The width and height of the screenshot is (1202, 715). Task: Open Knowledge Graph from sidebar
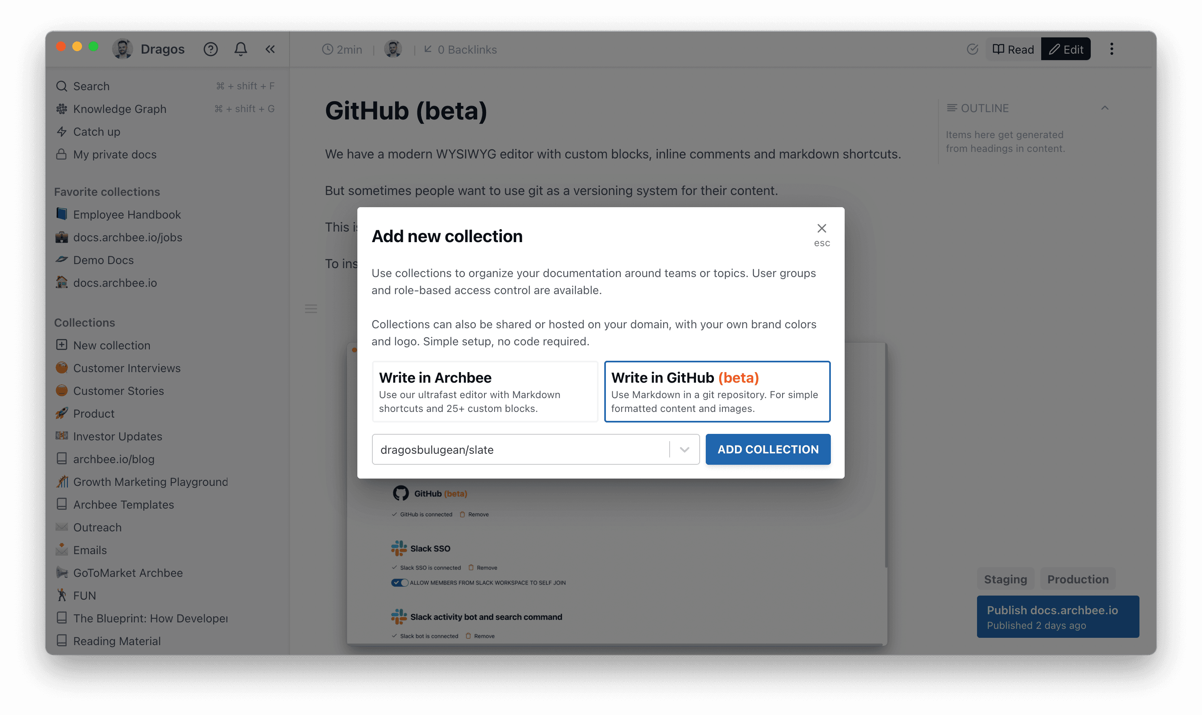click(119, 109)
